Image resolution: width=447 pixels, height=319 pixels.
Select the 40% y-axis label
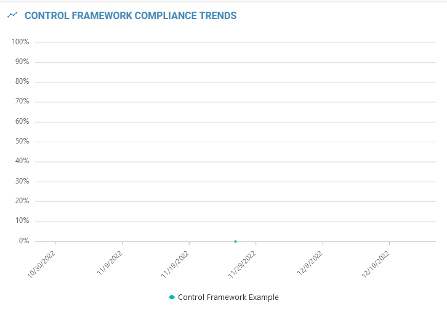tap(22, 161)
